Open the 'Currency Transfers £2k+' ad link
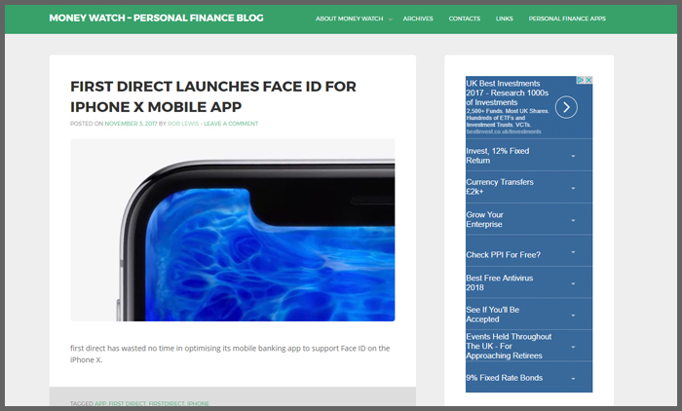 coord(500,187)
